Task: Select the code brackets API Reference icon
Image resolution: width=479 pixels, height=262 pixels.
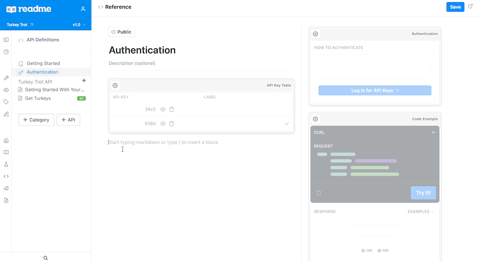Action: point(6,176)
